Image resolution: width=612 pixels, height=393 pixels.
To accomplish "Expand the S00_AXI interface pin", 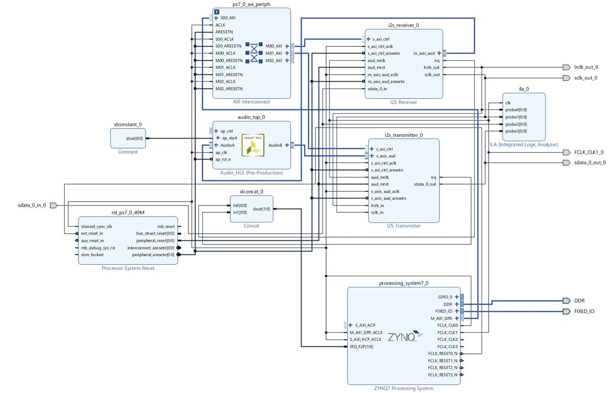I will point(216,18).
